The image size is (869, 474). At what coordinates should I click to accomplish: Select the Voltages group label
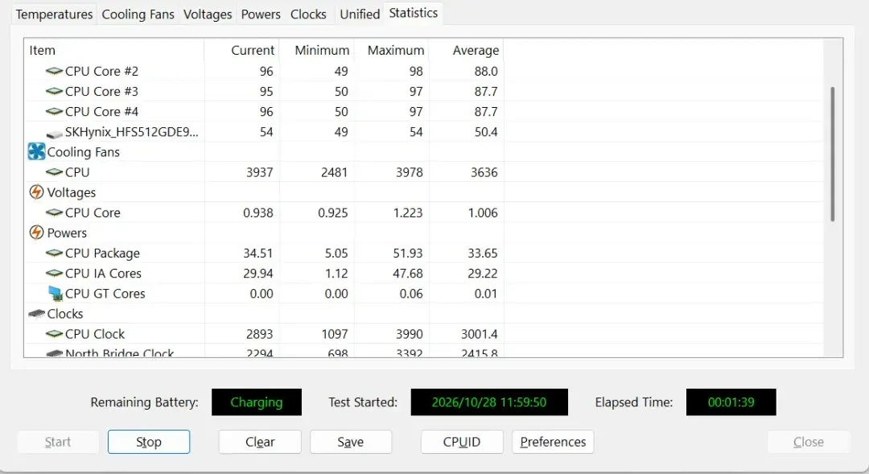pos(72,192)
